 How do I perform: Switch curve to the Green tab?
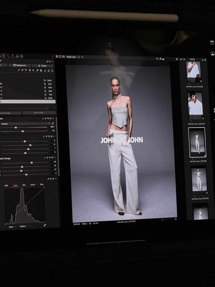[x=33, y=185]
